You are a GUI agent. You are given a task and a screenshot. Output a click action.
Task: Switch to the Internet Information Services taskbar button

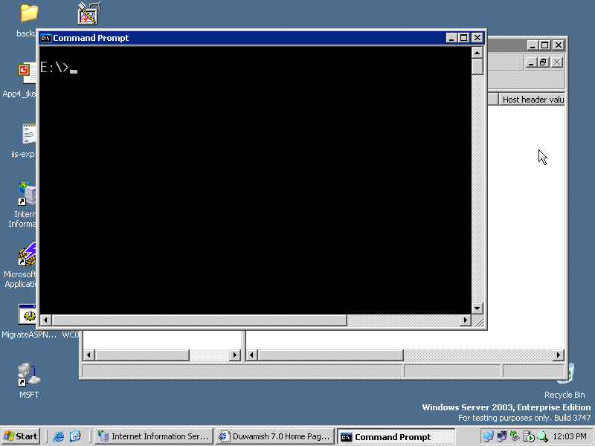click(x=152, y=436)
